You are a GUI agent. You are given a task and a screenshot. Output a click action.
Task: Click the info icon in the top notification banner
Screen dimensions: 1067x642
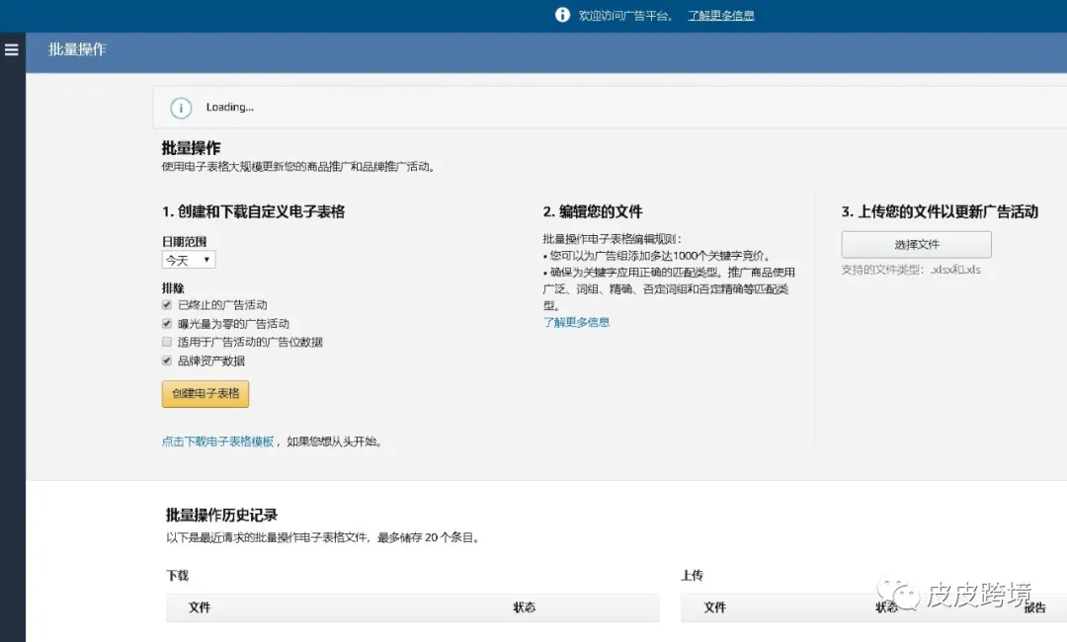pyautogui.click(x=562, y=15)
